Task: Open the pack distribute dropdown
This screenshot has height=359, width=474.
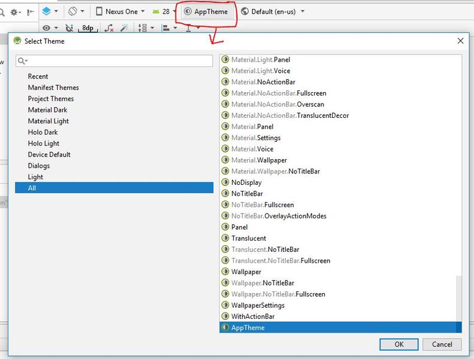Action: (x=146, y=28)
